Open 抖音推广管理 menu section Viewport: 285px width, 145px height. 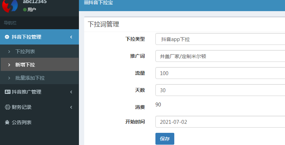click(39, 92)
